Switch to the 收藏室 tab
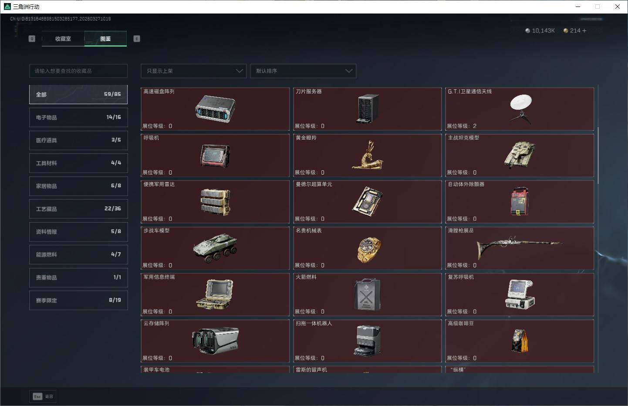 tap(63, 39)
